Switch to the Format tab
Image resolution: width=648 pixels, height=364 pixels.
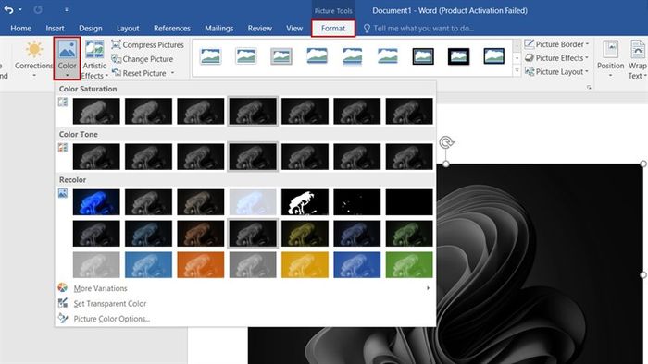pyautogui.click(x=333, y=28)
